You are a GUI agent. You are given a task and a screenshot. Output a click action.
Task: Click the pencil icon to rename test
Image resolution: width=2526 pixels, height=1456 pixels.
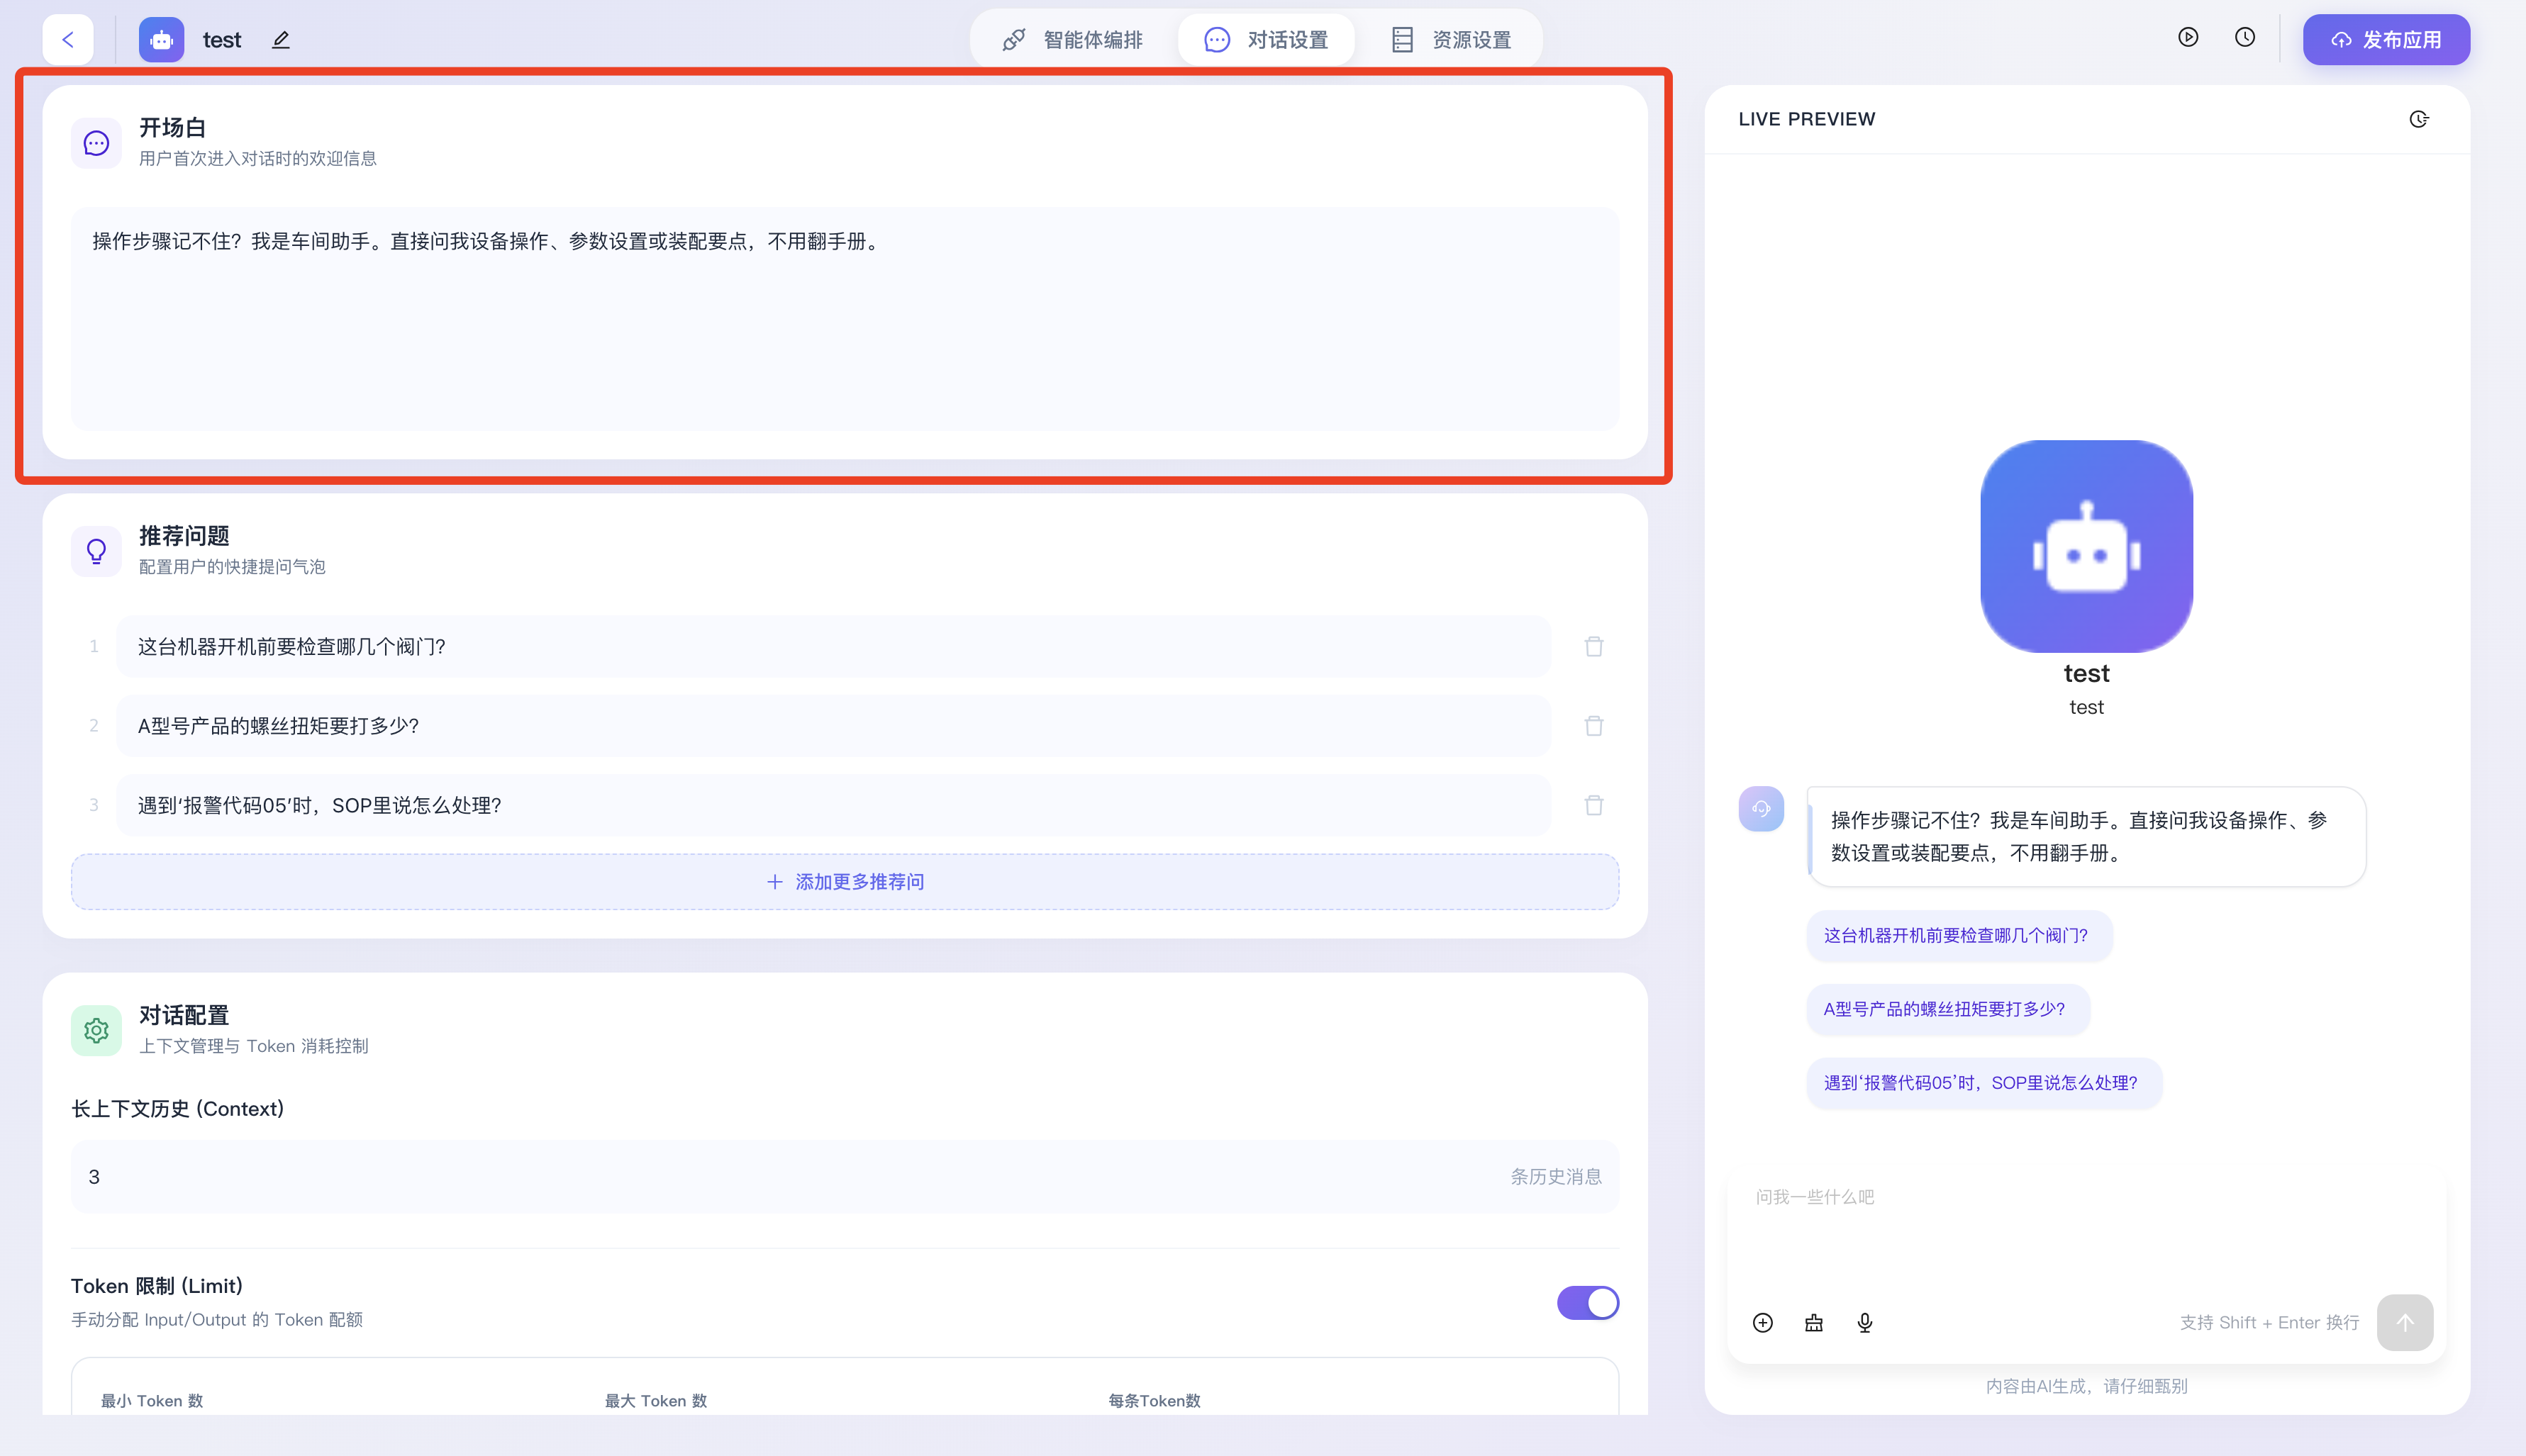[x=281, y=40]
